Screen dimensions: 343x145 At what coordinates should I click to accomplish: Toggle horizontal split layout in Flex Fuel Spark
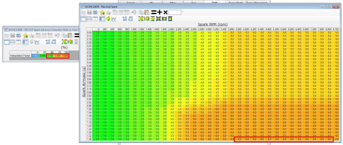coord(89,19)
